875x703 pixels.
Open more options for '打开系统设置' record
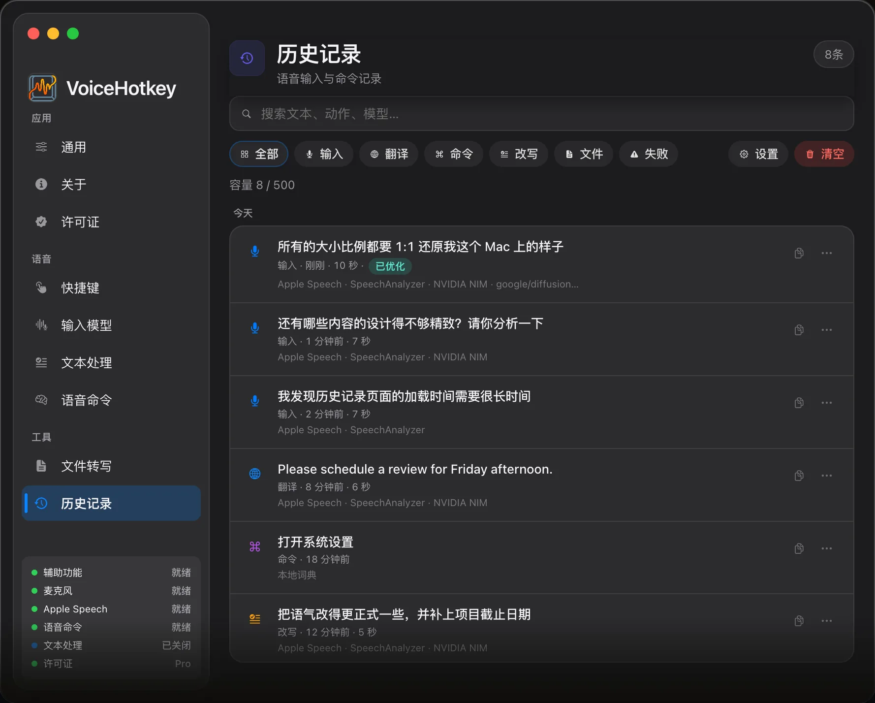point(827,548)
